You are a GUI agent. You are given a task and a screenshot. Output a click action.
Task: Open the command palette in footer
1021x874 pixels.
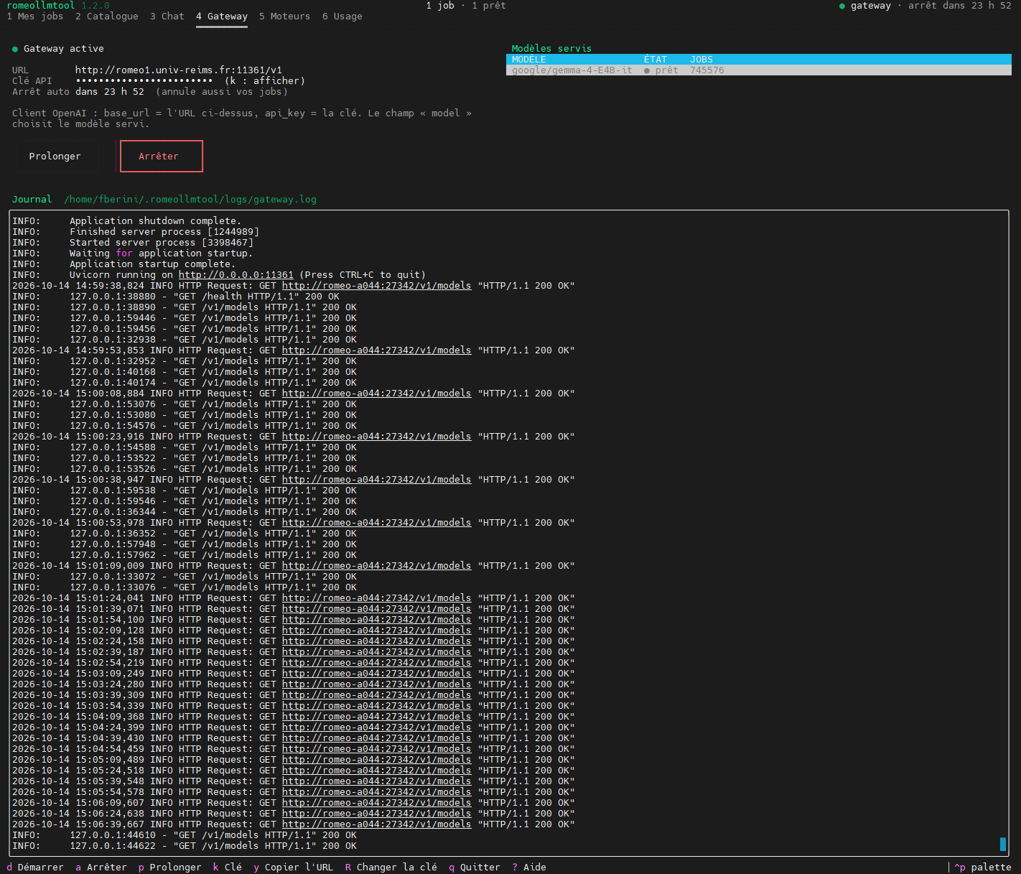[982, 868]
